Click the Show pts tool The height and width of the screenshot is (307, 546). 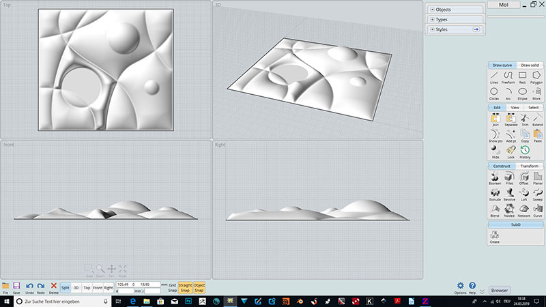(x=495, y=136)
